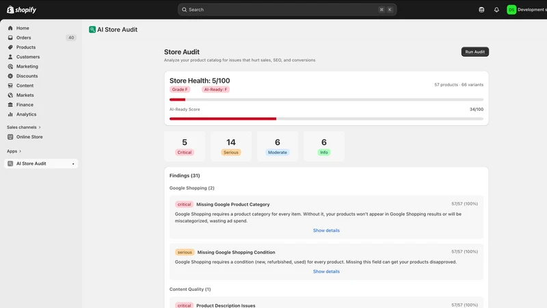Click the AI-Ready Score progress bar
This screenshot has height=308, width=547.
[x=326, y=118]
